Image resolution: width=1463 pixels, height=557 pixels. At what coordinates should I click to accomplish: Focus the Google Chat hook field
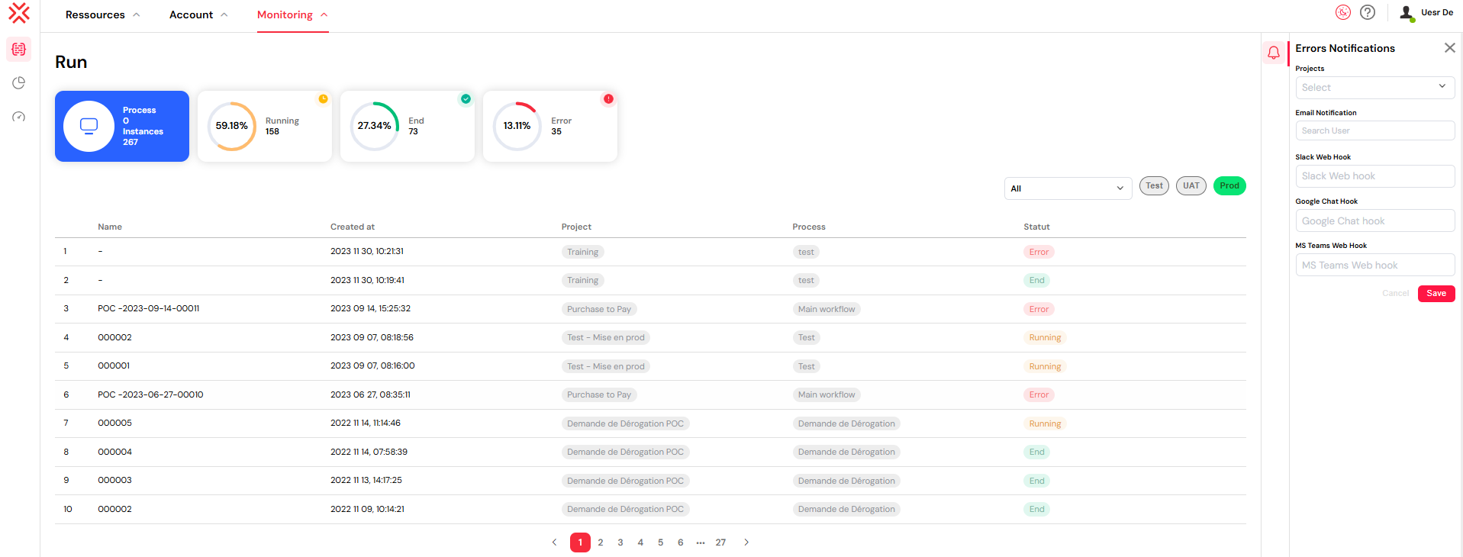pos(1374,221)
